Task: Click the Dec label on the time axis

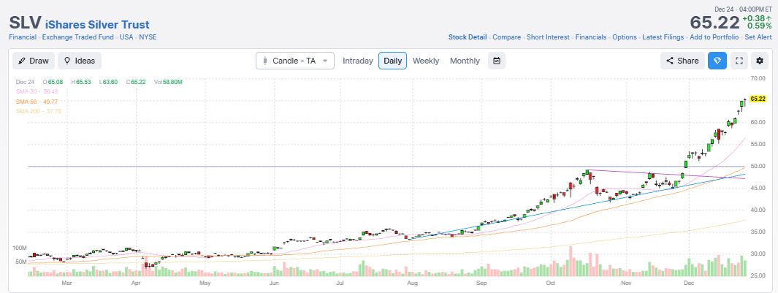Action: [x=688, y=283]
